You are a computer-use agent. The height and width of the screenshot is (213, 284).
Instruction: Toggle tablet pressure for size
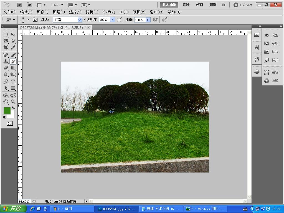click(164, 20)
